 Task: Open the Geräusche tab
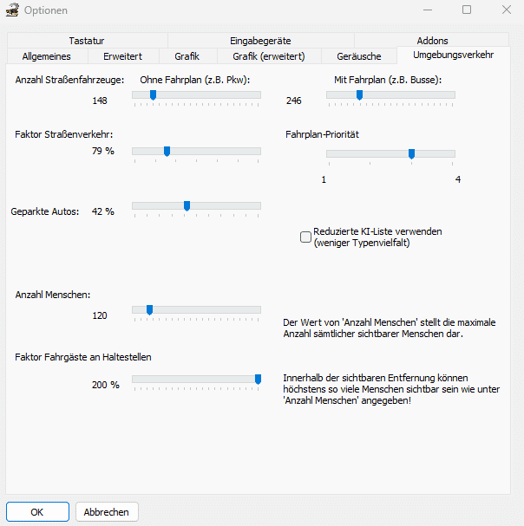click(x=358, y=56)
